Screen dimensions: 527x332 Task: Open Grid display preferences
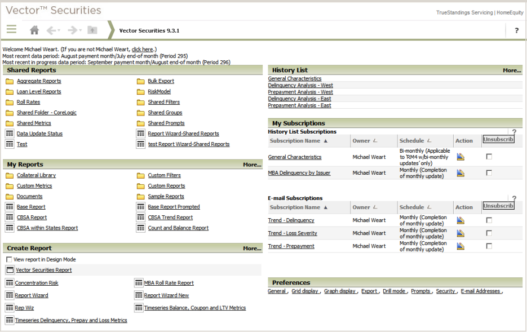(305, 291)
